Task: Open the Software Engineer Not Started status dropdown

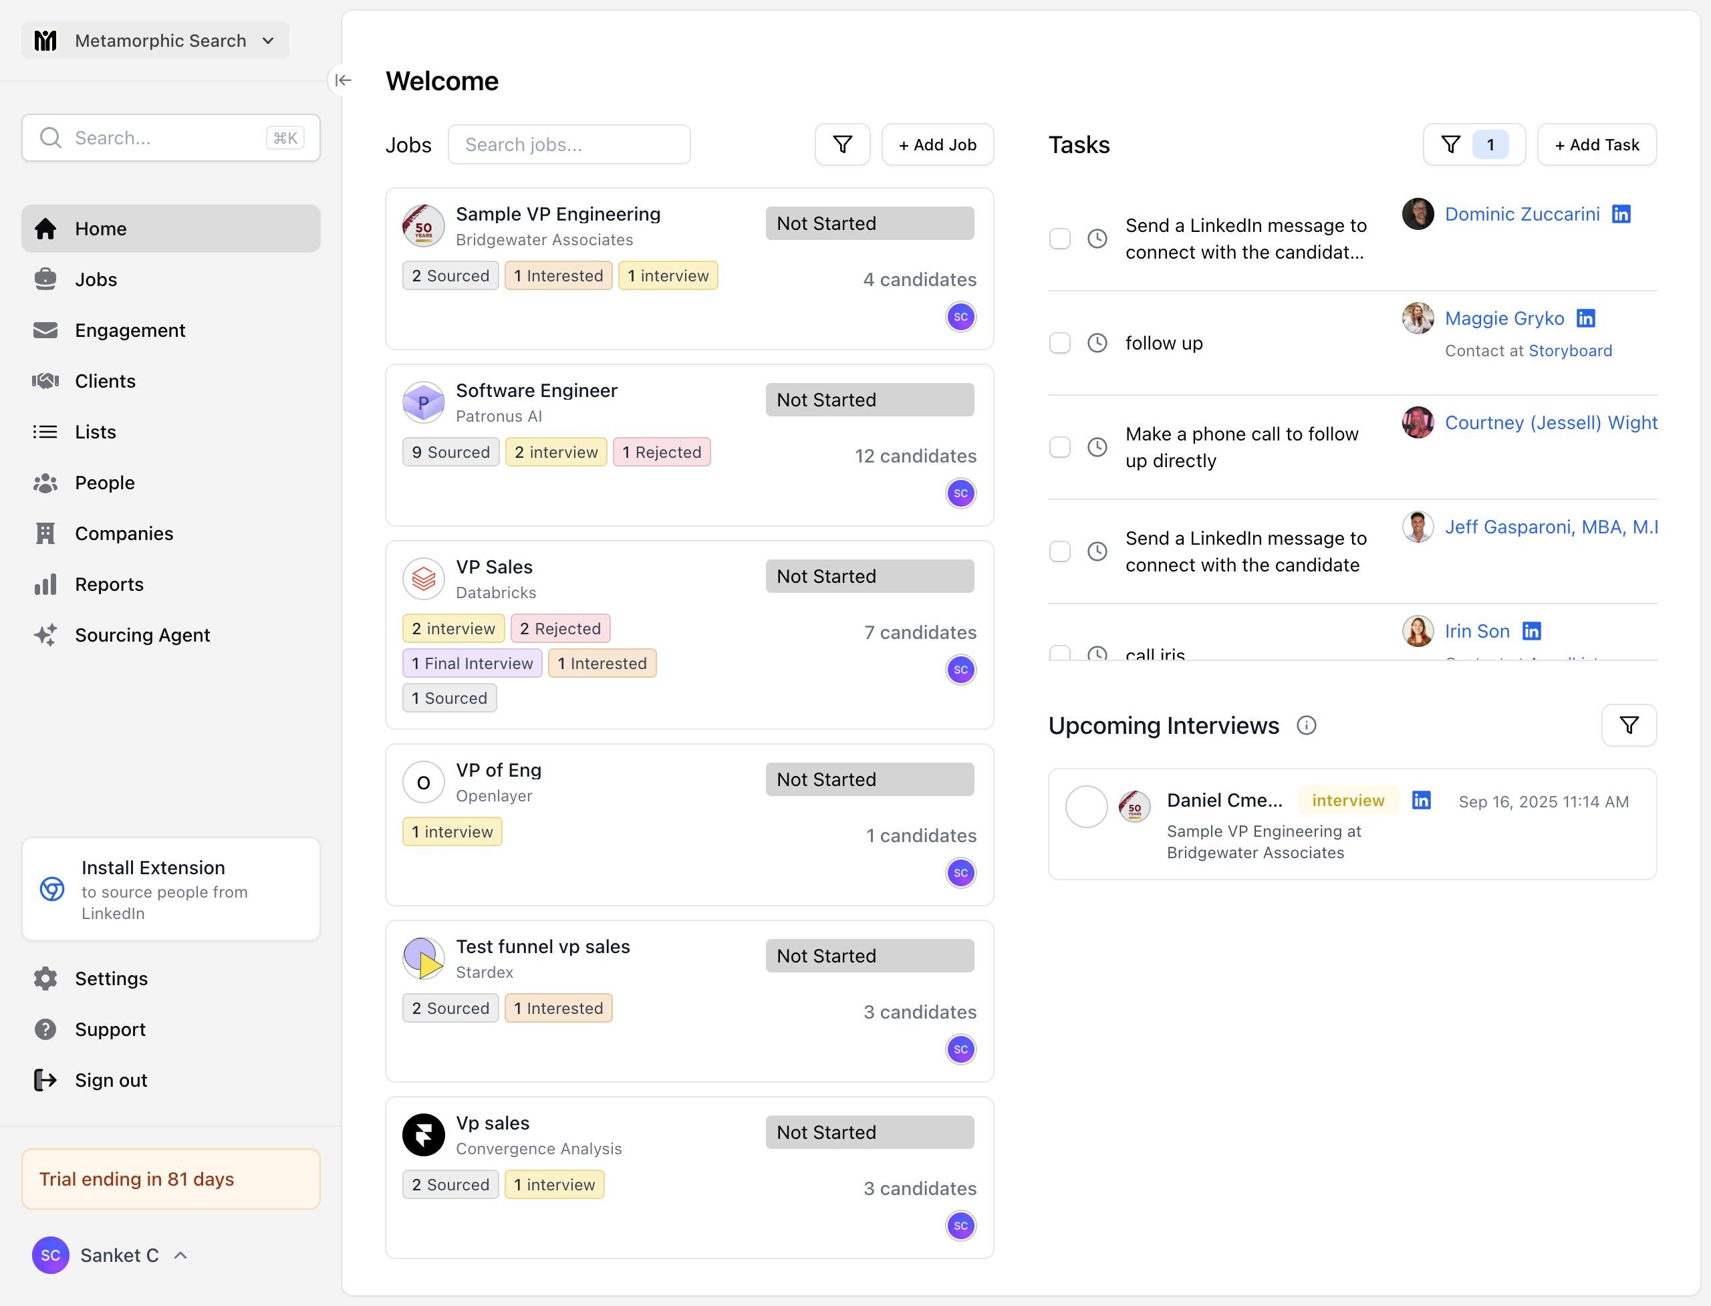Action: coord(869,400)
